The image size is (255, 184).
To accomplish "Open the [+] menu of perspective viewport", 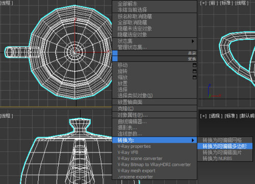I will pyautogui.click(x=203, y=116).
